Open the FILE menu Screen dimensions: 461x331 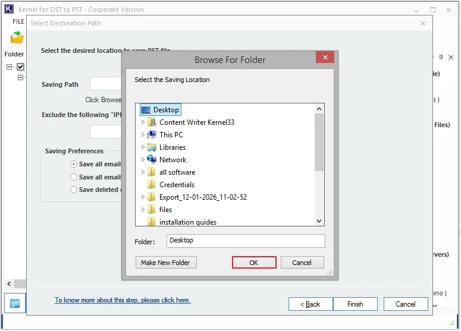tap(18, 21)
